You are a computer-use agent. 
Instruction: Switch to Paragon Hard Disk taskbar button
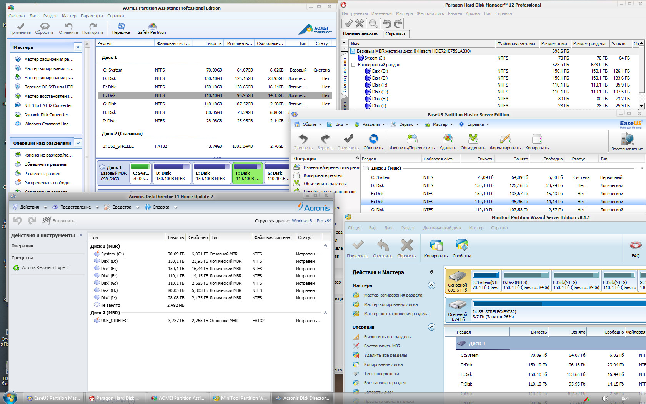114,398
